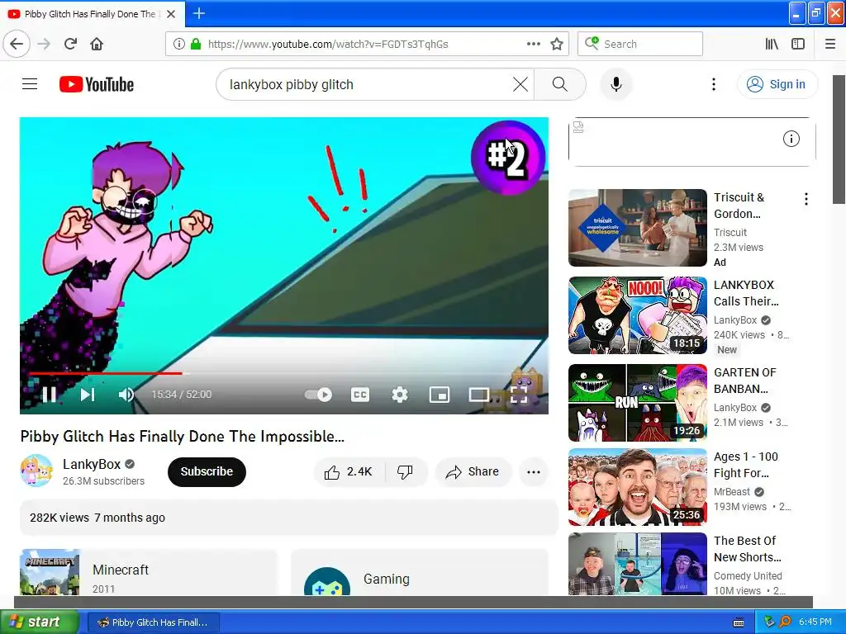The height and width of the screenshot is (634, 846).
Task: Expand the description with 282K views
Action: [288, 518]
